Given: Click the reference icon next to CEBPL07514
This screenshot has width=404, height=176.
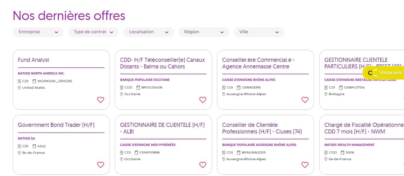Looking at the screenshot, I should tap(341, 88).
